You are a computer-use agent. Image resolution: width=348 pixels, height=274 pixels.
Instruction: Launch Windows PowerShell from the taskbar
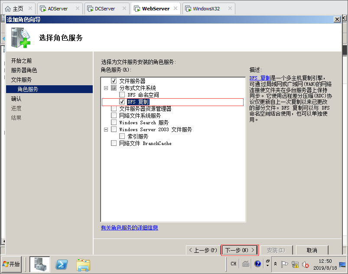point(62,264)
